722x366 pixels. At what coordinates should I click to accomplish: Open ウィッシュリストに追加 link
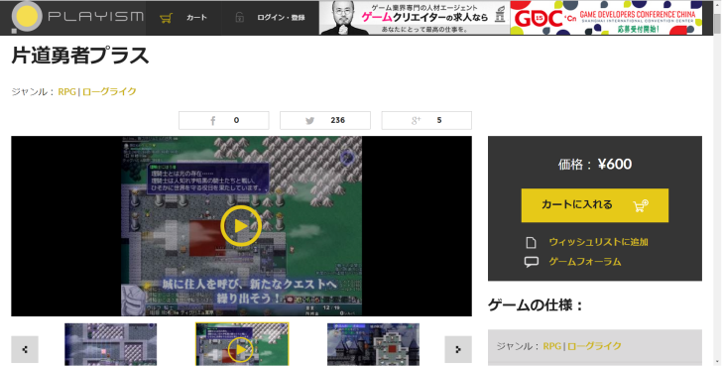pos(598,242)
